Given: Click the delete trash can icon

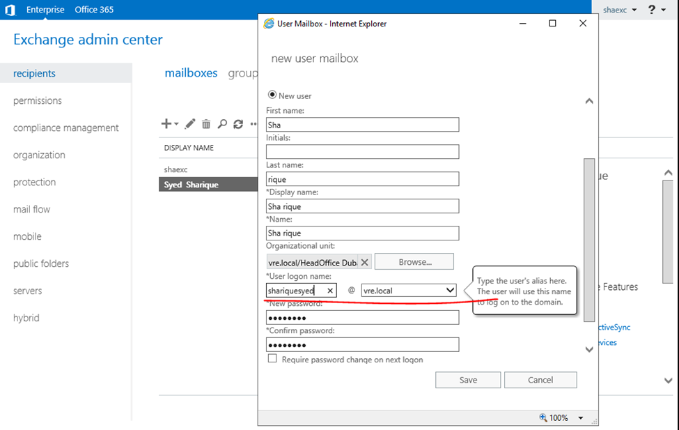Looking at the screenshot, I should tap(206, 124).
